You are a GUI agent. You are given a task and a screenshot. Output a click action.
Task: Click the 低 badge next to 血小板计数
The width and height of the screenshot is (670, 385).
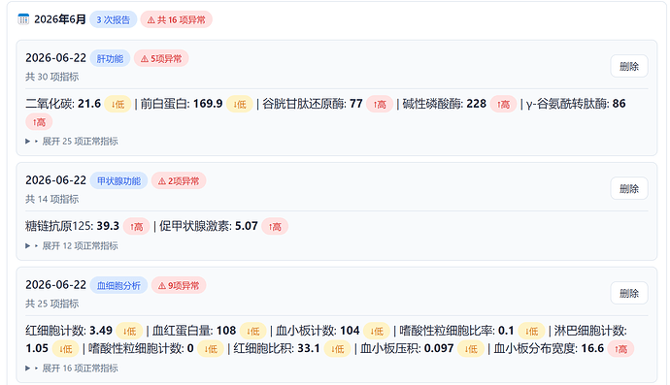[377, 332]
